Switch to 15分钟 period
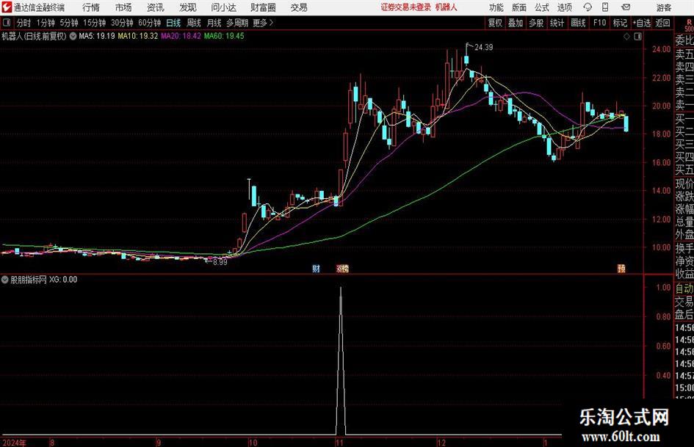This screenshot has height=447, width=694. pos(94,23)
